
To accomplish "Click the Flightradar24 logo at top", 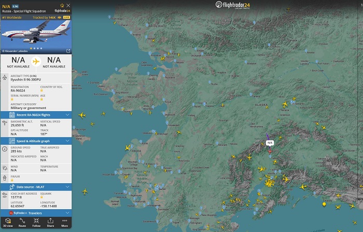I will click(x=233, y=5).
